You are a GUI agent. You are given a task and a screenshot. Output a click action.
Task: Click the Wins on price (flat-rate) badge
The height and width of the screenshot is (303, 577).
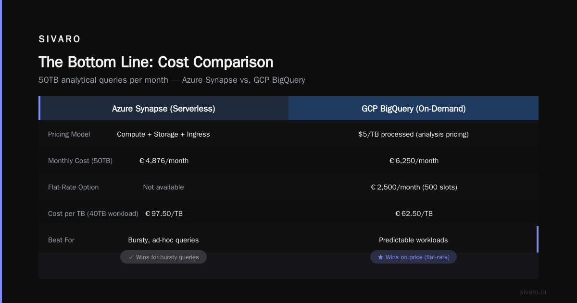[x=414, y=257]
